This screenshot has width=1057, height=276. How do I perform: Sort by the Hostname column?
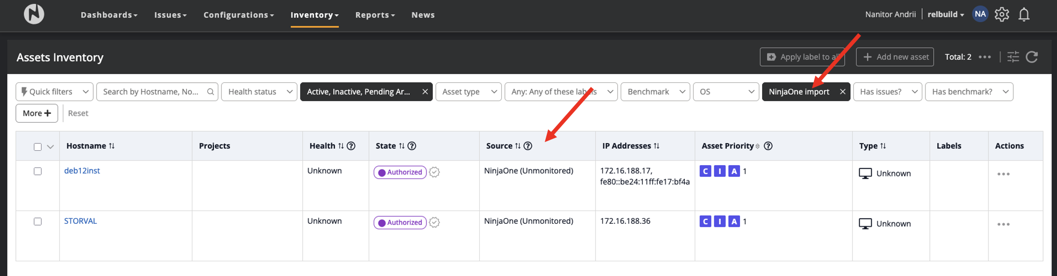(x=112, y=146)
